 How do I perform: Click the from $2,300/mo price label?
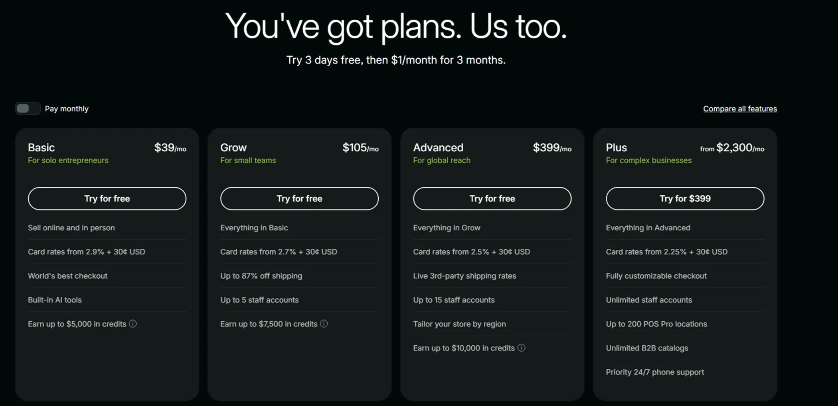tap(732, 148)
